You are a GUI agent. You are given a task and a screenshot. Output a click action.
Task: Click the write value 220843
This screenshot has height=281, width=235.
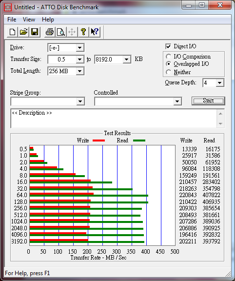click(x=188, y=195)
